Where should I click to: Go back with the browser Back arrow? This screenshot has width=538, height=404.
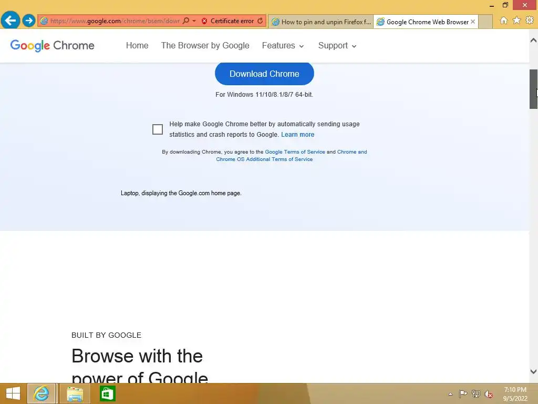tap(11, 21)
